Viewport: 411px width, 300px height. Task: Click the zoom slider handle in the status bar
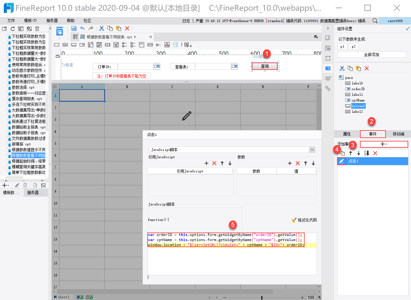pos(262,297)
